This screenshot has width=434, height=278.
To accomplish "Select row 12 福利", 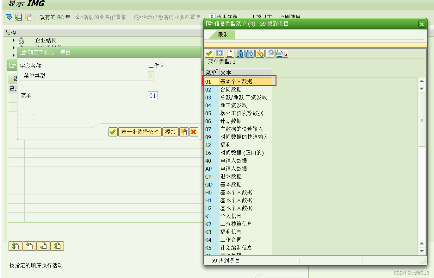I will pos(238,145).
